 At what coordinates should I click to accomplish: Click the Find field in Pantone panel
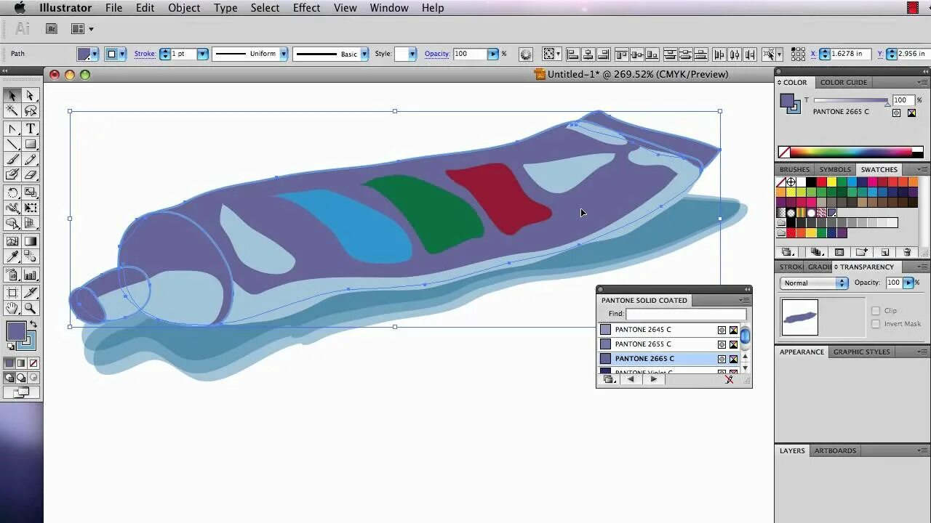click(x=686, y=314)
